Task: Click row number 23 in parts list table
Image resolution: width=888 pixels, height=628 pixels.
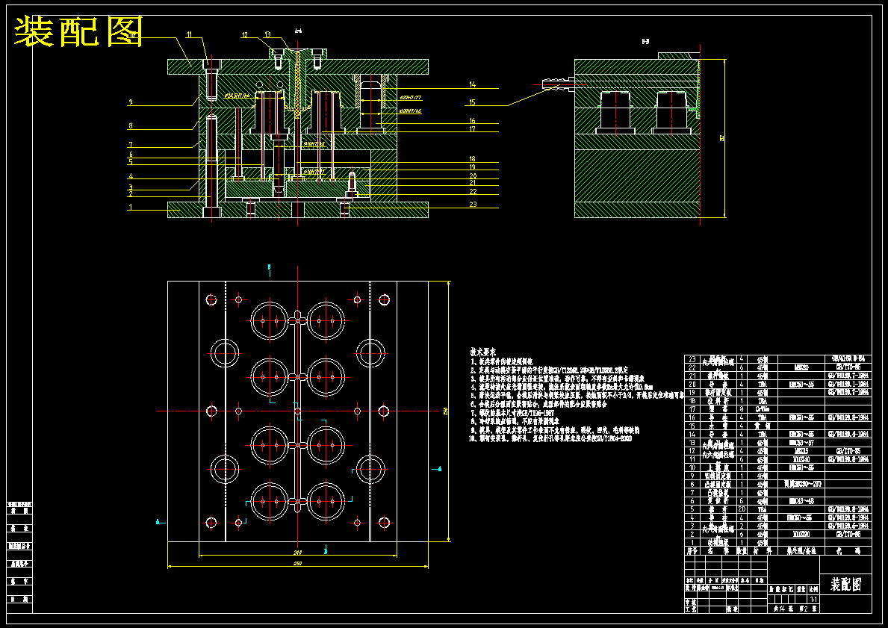Action: click(691, 359)
